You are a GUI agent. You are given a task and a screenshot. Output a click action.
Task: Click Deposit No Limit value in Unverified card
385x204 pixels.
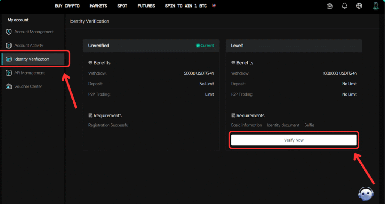click(206, 84)
